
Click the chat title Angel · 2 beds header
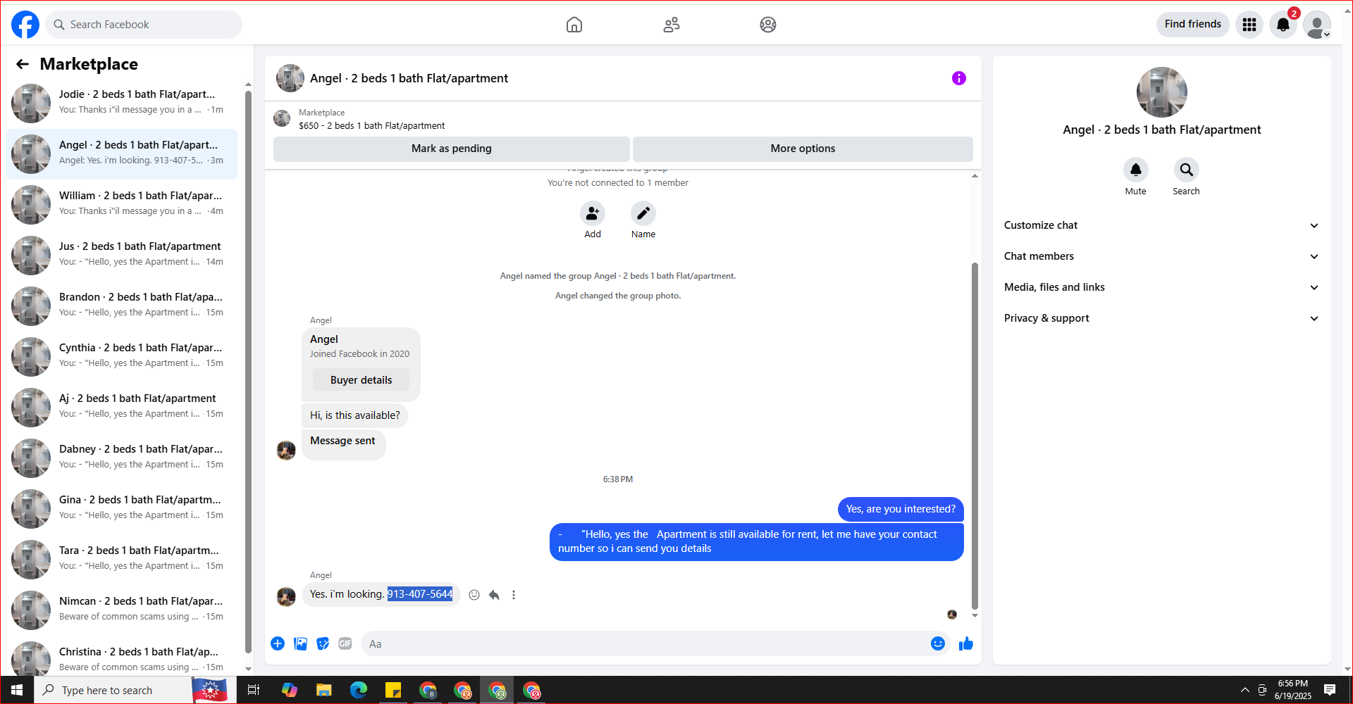[x=409, y=78]
